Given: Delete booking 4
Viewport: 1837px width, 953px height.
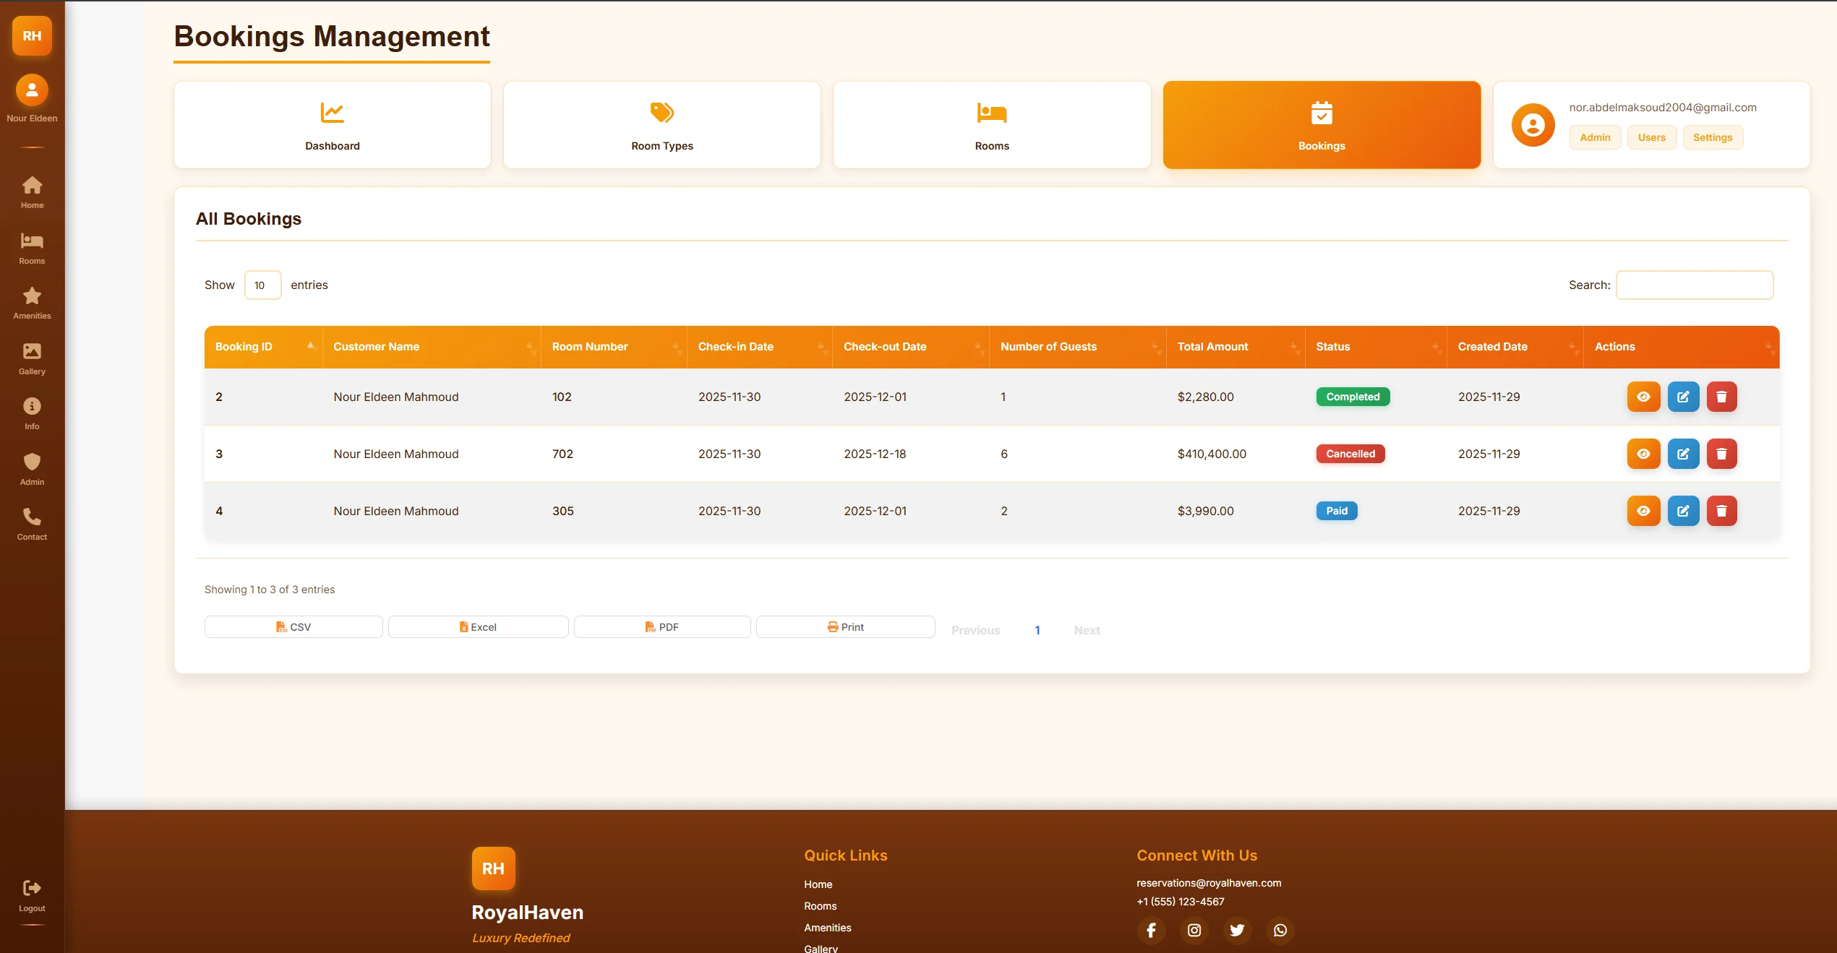Looking at the screenshot, I should pos(1721,511).
